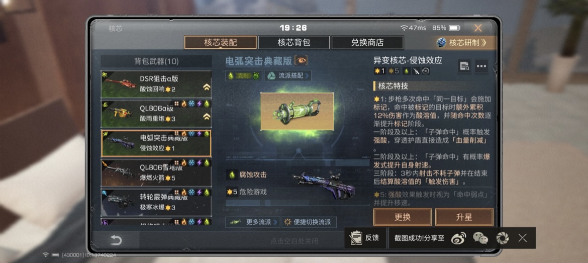Switch to the 核芯背包 tab
588x263 pixels.
pyautogui.click(x=293, y=42)
